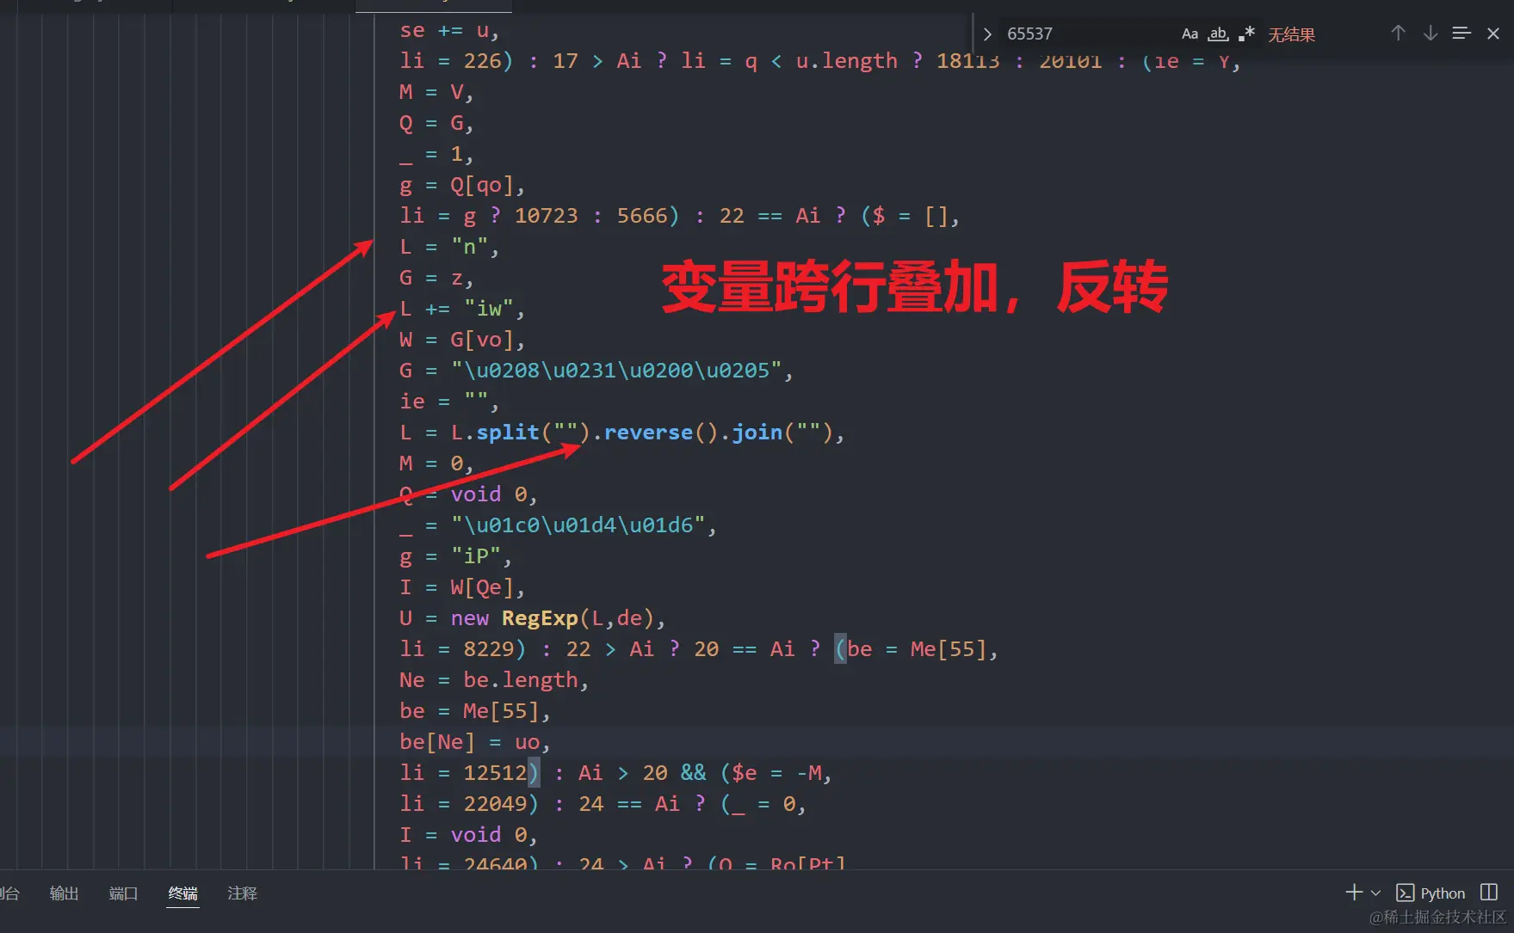Switch to the 端口 tab
This screenshot has height=933, width=1514.
click(x=123, y=893)
